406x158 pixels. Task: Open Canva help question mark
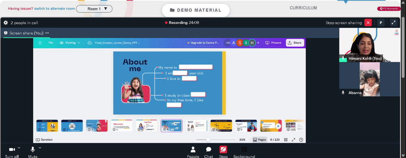(301, 140)
